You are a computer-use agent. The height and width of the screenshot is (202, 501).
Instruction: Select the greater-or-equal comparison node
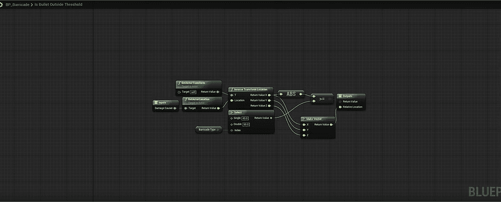[322, 99]
